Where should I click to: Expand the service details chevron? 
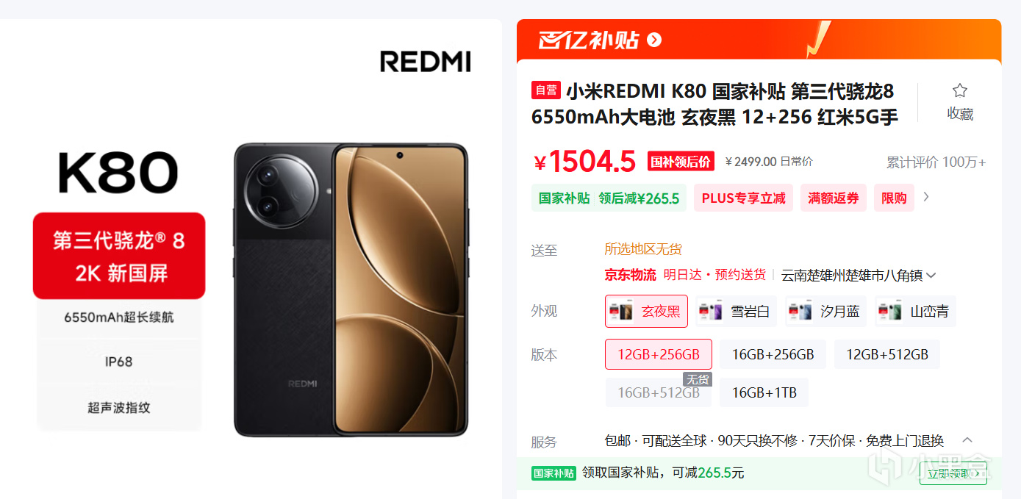(x=967, y=440)
